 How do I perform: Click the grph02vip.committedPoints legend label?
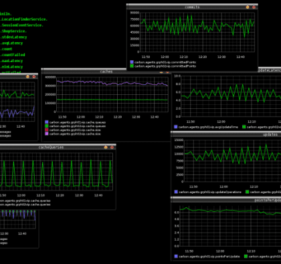tap(165, 66)
